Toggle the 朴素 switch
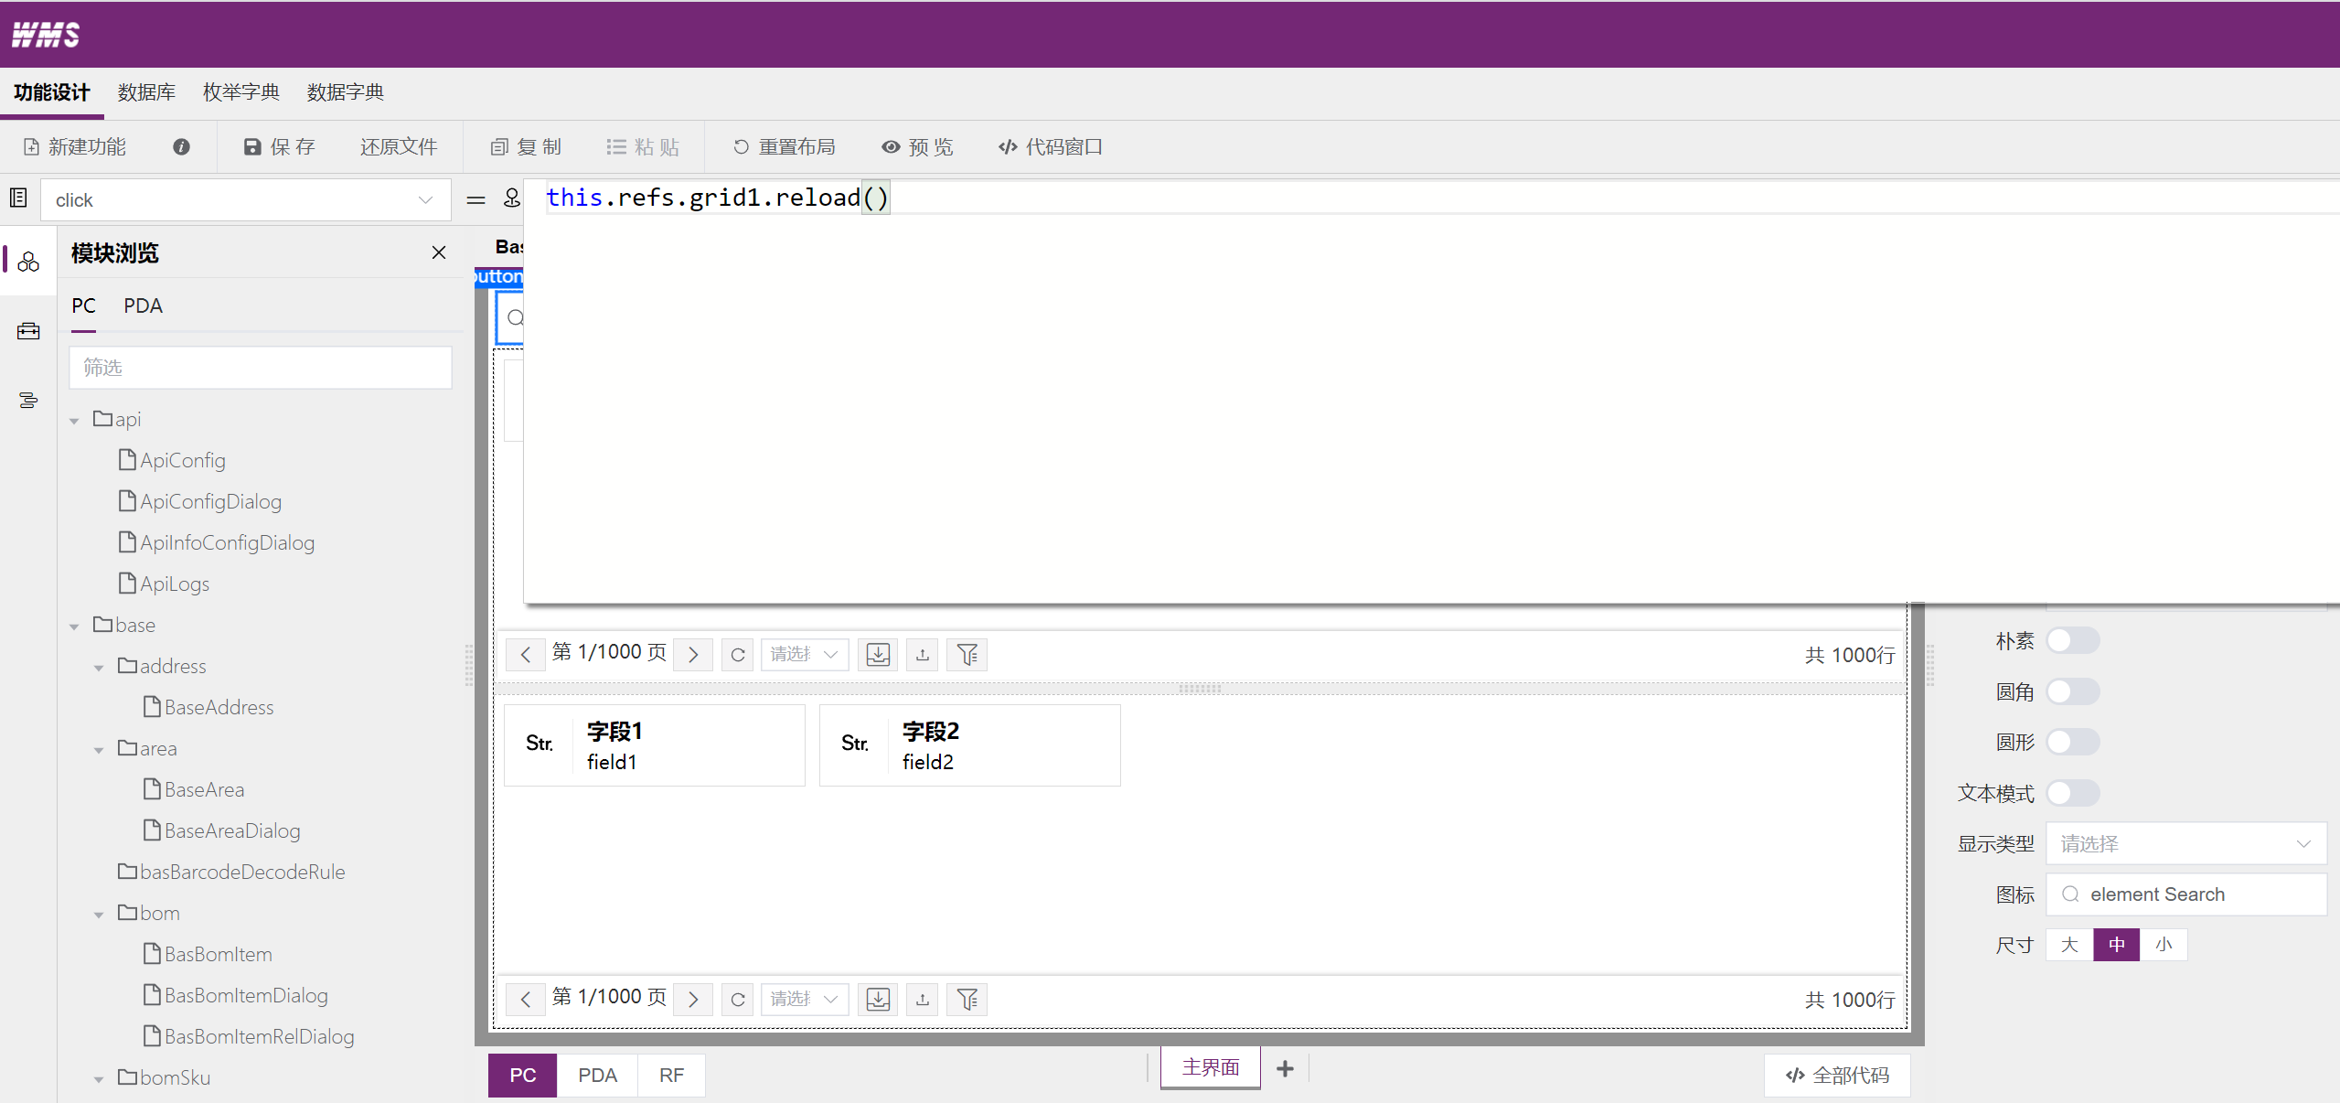Viewport: 2340px width, 1103px height. 2072,640
